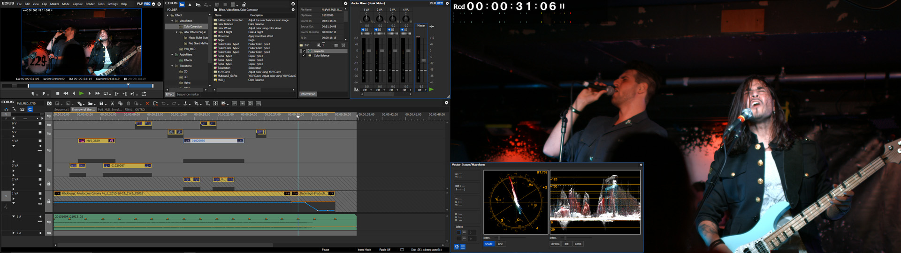
Task: Click the add cut point icon
Action: coord(185,104)
